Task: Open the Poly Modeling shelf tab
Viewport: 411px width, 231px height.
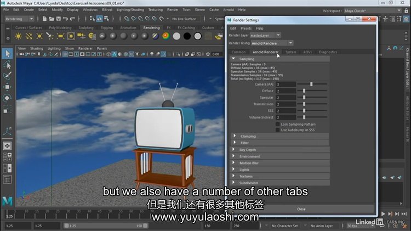Action: click(60, 27)
